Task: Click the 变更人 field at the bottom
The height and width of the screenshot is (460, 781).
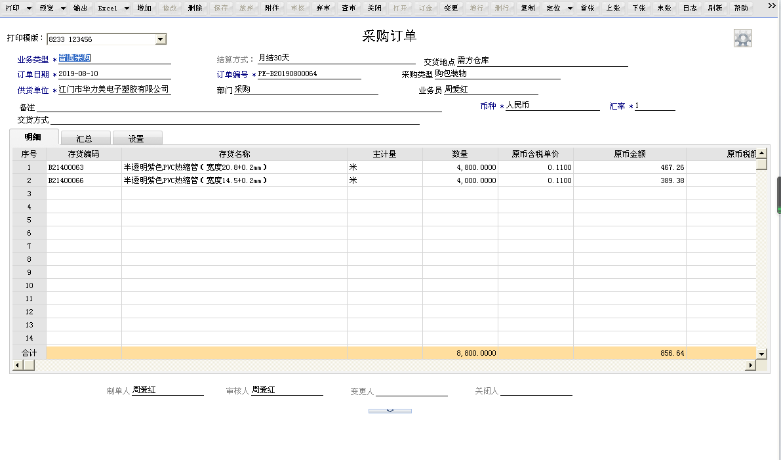Action: [411, 390]
